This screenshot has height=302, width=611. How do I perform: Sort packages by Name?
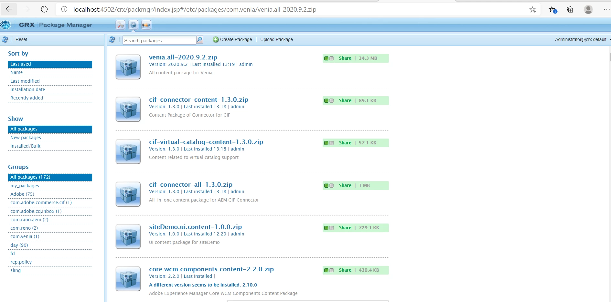pos(50,72)
